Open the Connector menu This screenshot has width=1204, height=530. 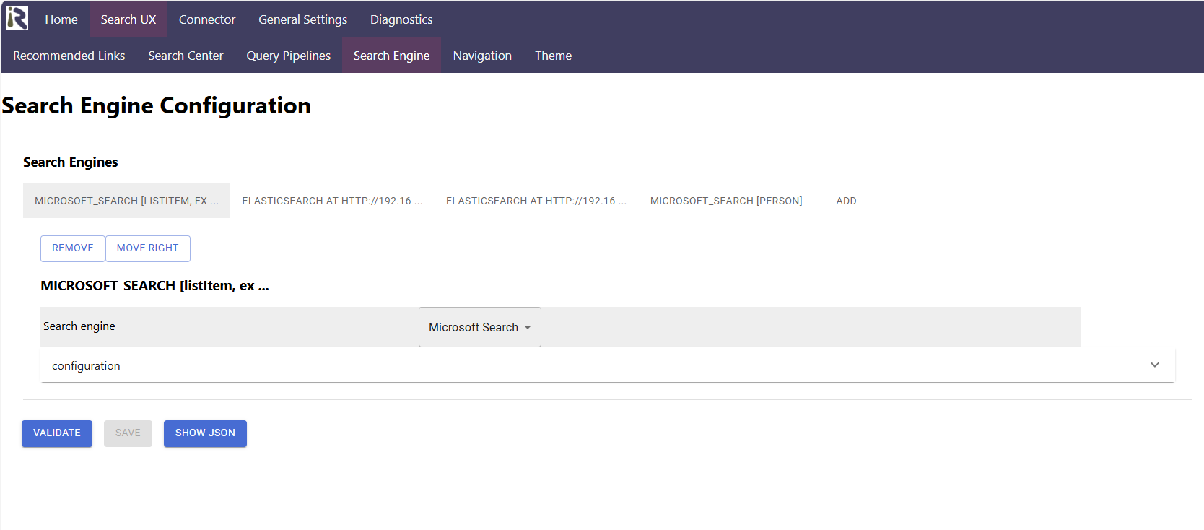coord(207,19)
